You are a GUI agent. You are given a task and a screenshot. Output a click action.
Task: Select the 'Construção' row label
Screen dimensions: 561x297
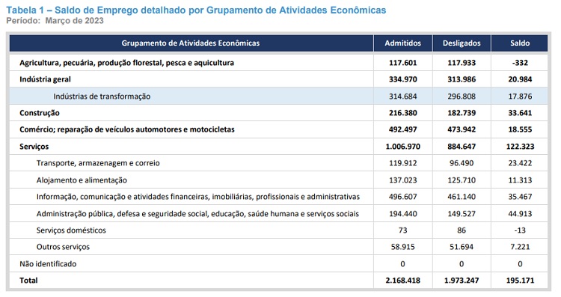(x=40, y=113)
